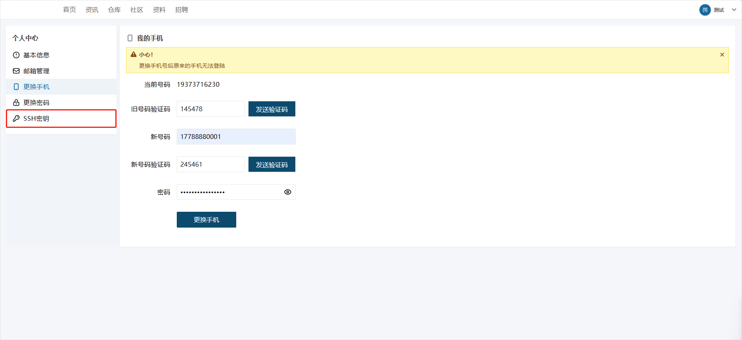Click the basic info circle icon

coord(16,55)
